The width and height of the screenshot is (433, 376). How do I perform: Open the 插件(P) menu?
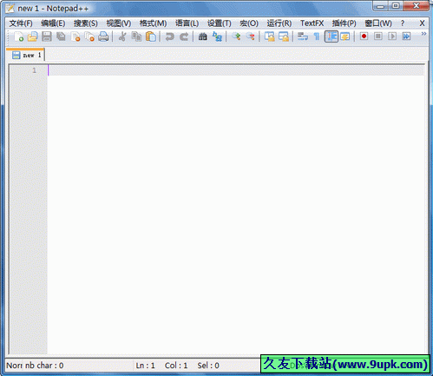click(x=344, y=23)
